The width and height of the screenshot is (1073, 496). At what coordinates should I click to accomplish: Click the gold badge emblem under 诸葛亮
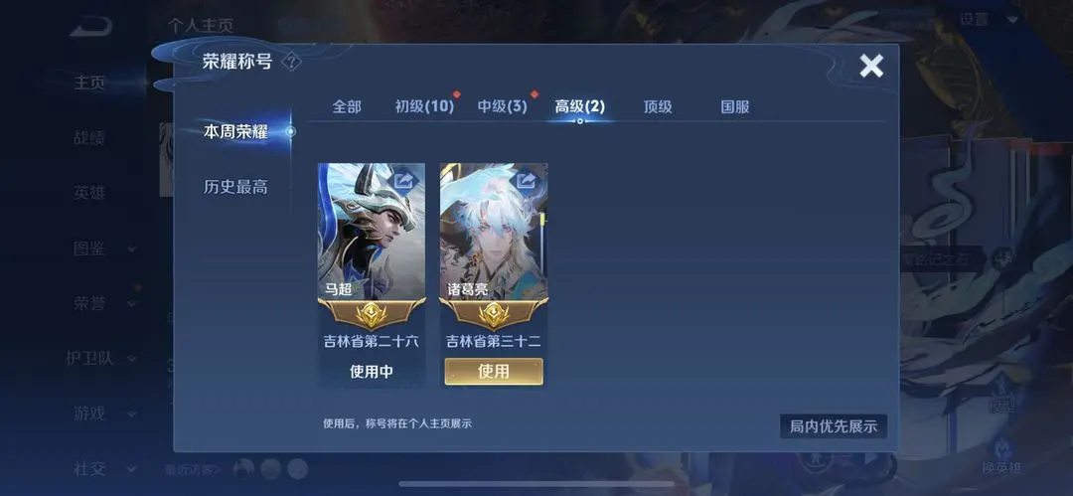click(494, 315)
